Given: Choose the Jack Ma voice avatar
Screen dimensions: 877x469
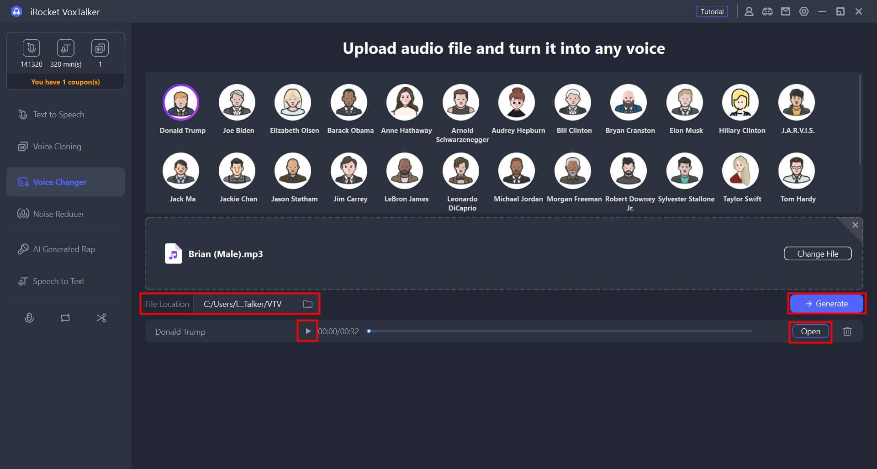Looking at the screenshot, I should (x=181, y=171).
